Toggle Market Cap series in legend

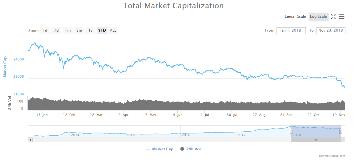click(159, 149)
